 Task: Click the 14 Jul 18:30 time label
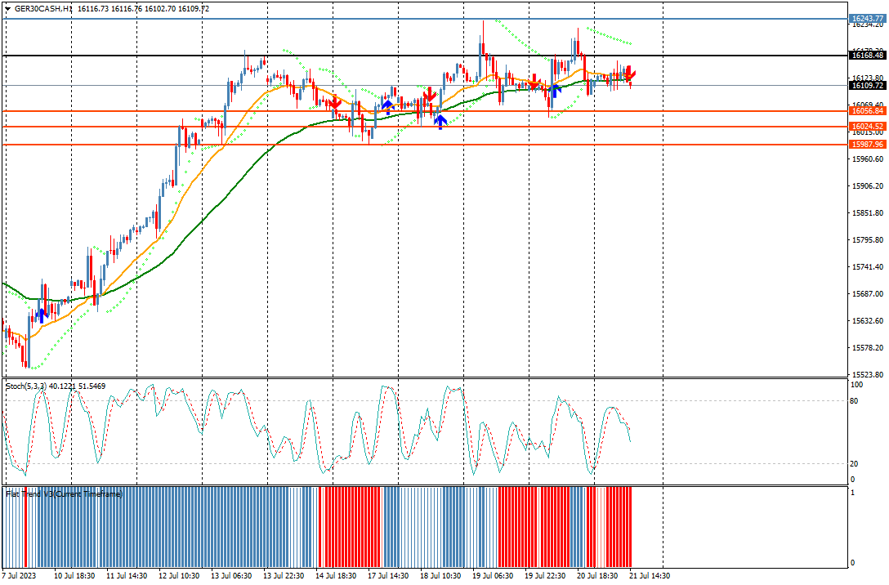click(x=336, y=575)
